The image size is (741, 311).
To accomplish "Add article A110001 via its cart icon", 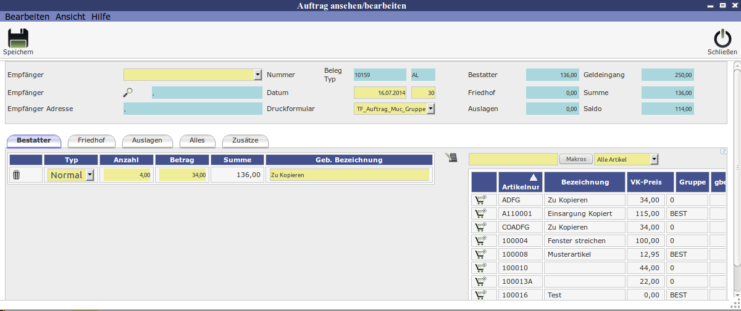I will click(x=480, y=214).
